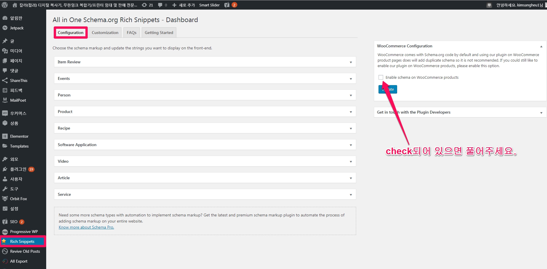
Task: Click the 글 pushpin icon
Action: coord(5,41)
